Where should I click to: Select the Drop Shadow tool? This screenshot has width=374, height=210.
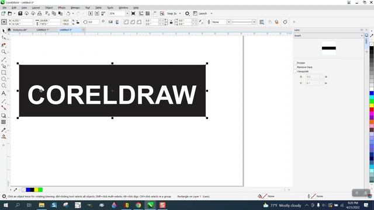(x=4, y=116)
